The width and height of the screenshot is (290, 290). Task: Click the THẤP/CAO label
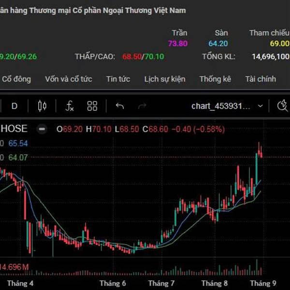tap(95, 57)
